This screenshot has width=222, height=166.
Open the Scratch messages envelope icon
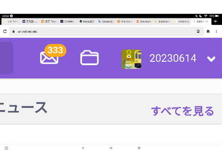coord(49,58)
